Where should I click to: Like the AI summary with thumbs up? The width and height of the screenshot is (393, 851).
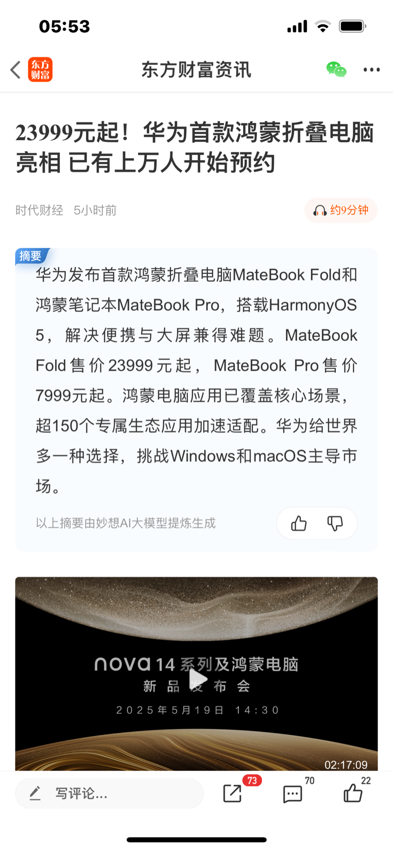[x=299, y=523]
